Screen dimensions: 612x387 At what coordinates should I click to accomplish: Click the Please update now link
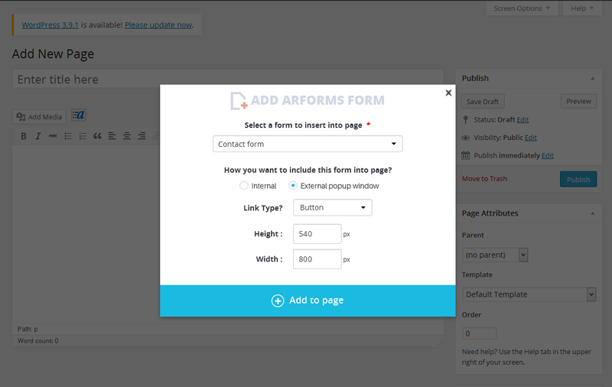coord(158,25)
